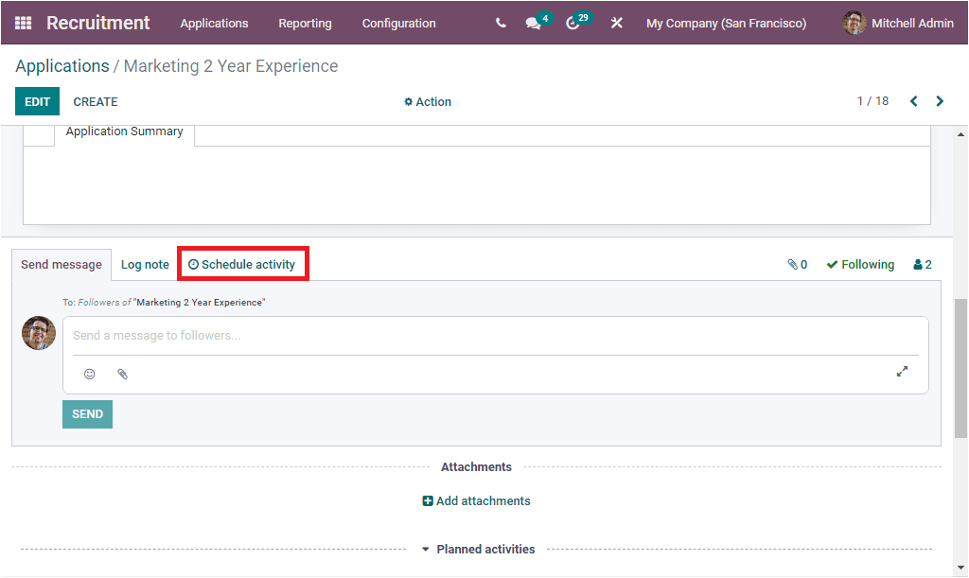This screenshot has width=969, height=578.
Task: Open the messaging icon showing 4 notifications
Action: point(532,23)
